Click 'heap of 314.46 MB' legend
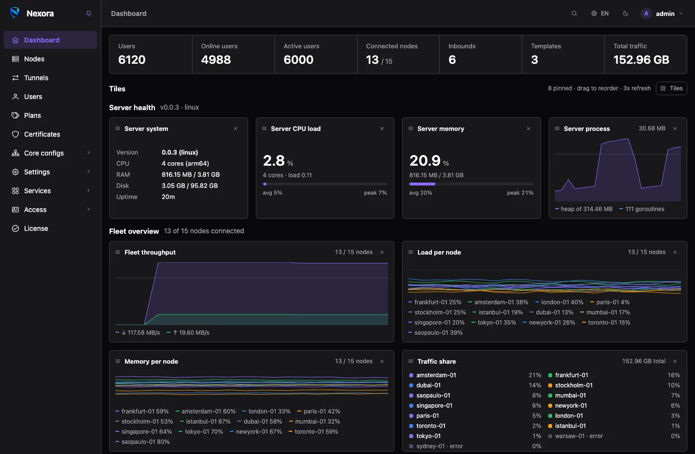This screenshot has width=695, height=454. [584, 209]
